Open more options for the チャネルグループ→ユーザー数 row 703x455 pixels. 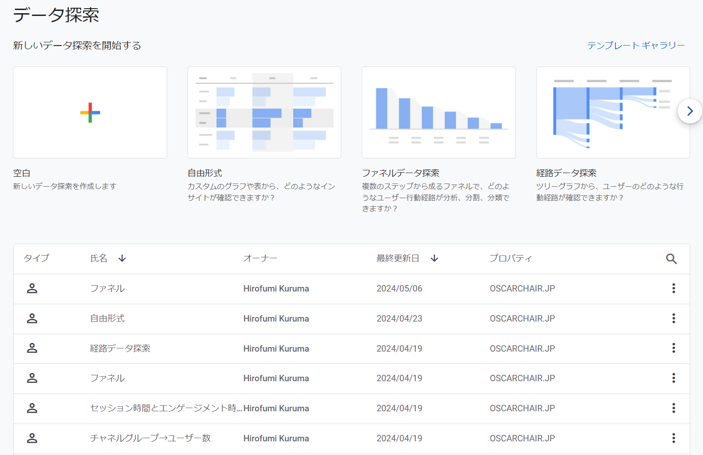[673, 438]
